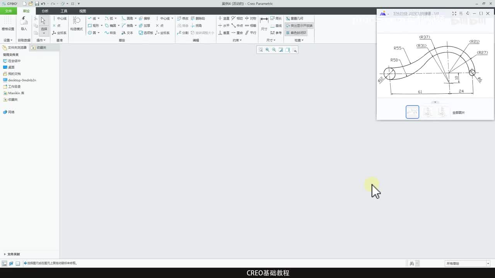The image size is (495, 278).
Task: Select the 文本 text tool
Action: coord(127,33)
